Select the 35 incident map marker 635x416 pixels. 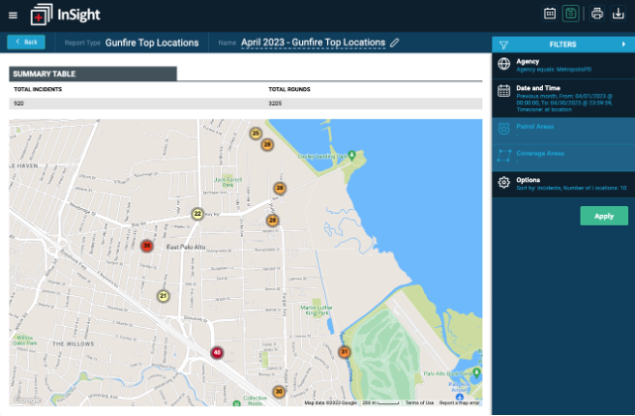click(146, 245)
